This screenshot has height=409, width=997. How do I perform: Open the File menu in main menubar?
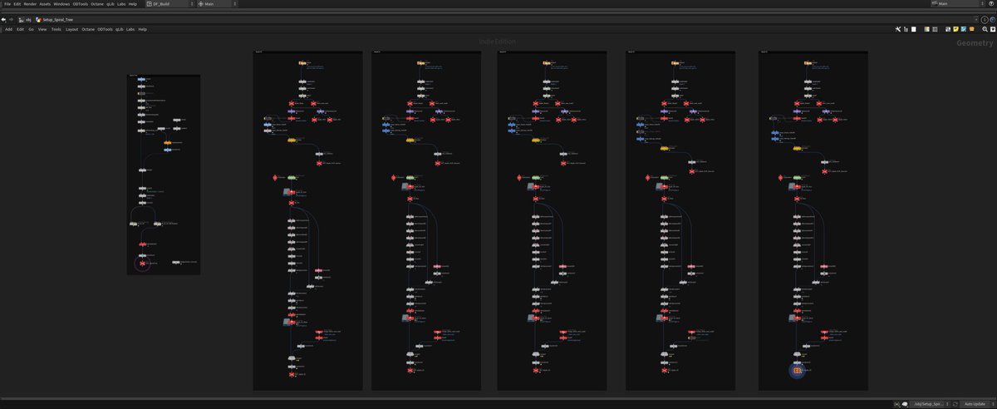(7, 4)
